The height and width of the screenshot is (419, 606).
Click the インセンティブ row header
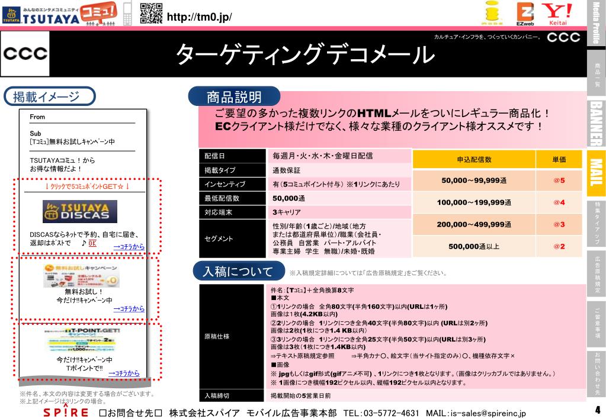[232, 184]
